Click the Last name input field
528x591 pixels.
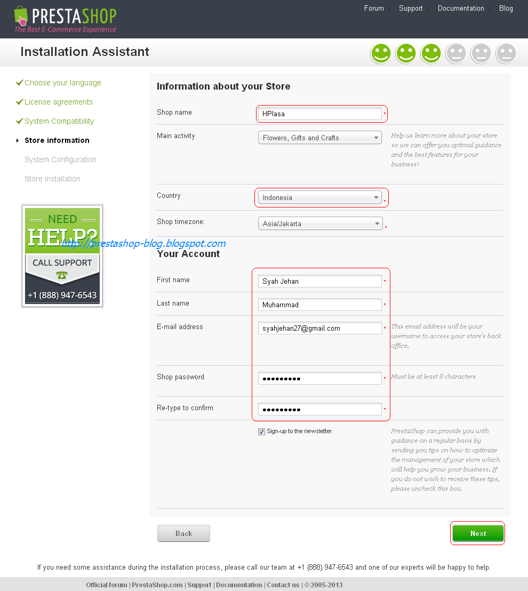point(320,305)
